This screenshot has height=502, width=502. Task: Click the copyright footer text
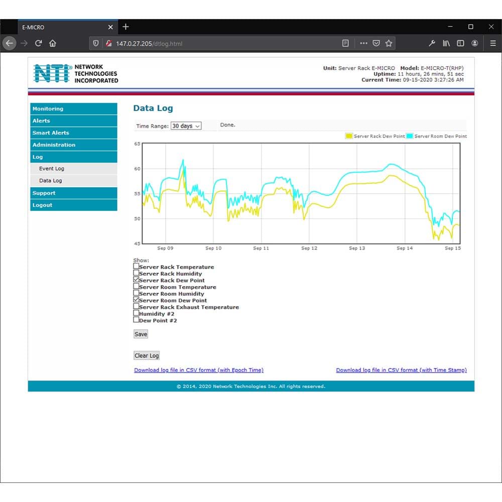[x=251, y=387]
